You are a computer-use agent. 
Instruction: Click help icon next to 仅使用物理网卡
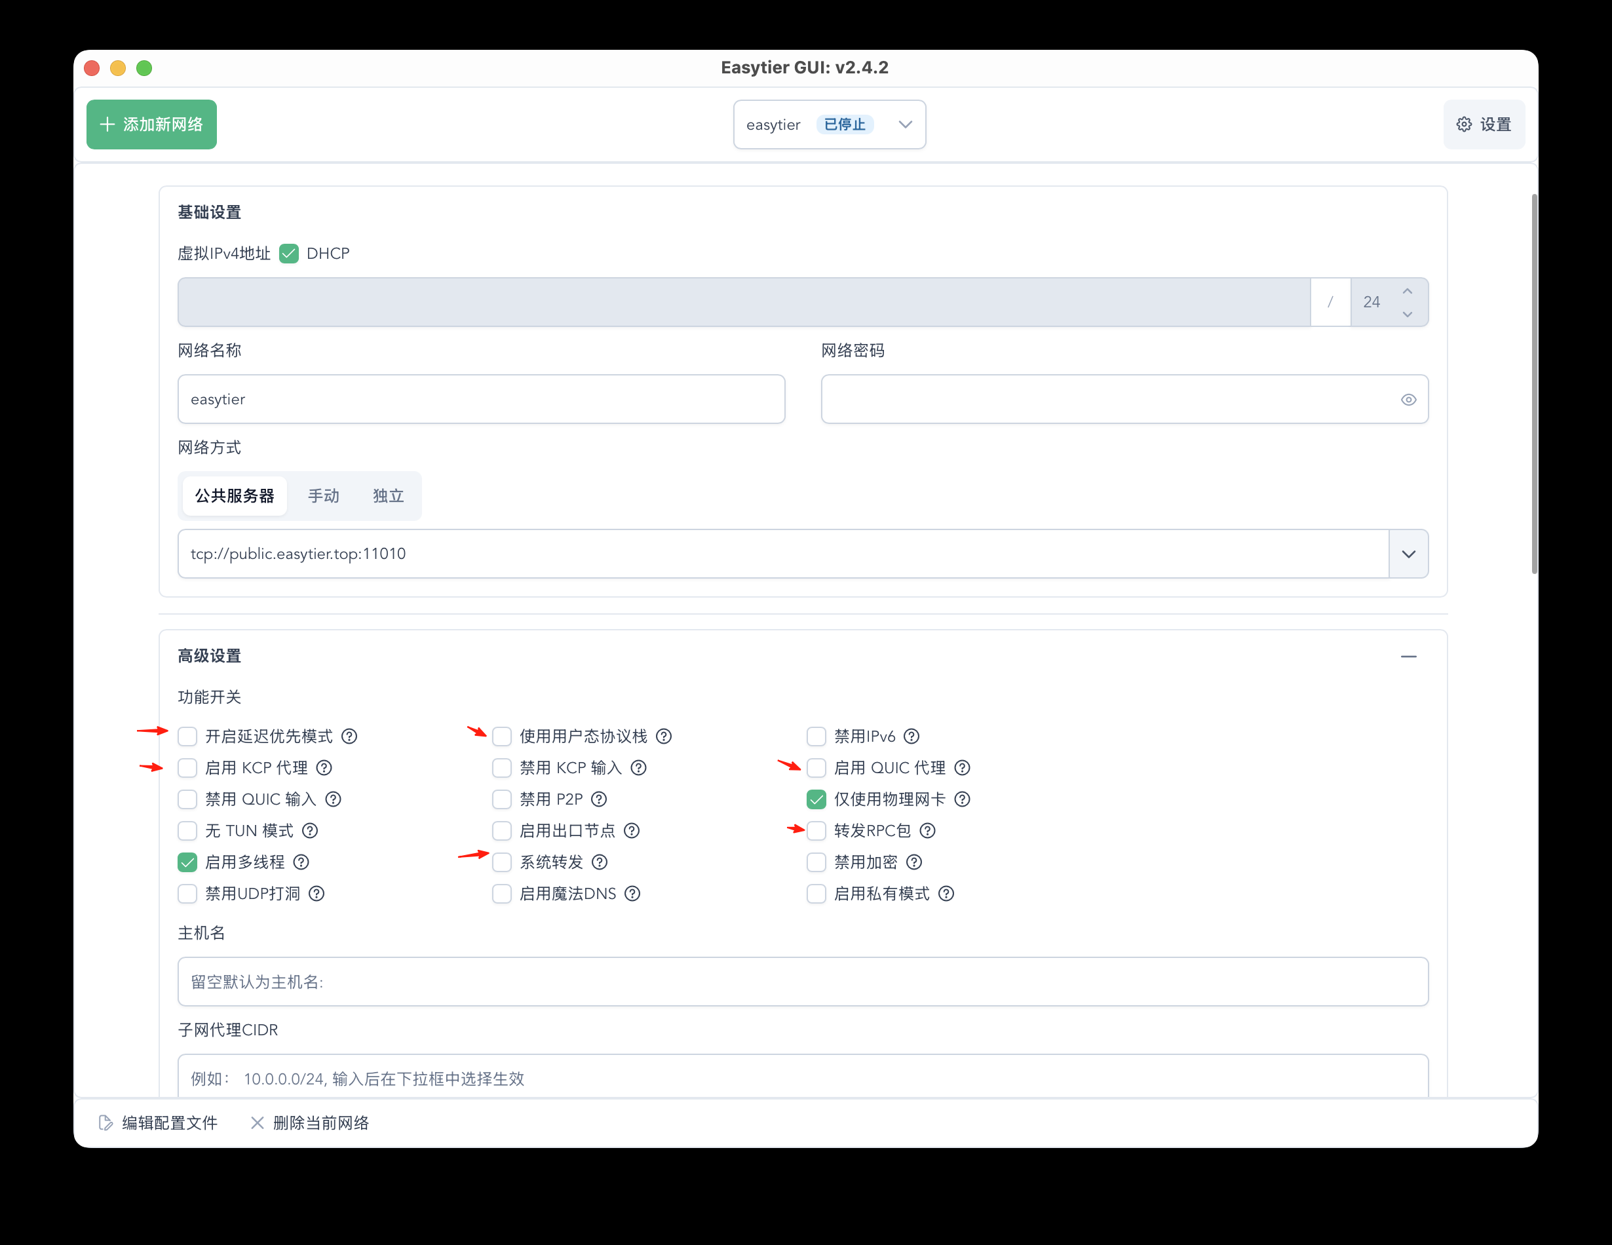(x=963, y=799)
